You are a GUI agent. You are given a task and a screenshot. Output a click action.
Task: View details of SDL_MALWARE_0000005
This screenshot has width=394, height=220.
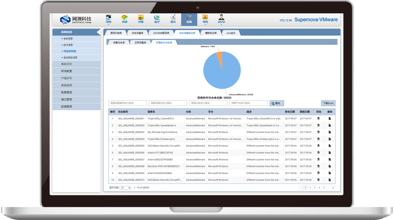click(330, 146)
